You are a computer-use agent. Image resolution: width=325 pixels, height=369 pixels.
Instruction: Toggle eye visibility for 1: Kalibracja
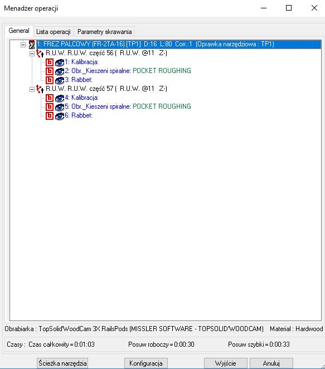click(60, 62)
